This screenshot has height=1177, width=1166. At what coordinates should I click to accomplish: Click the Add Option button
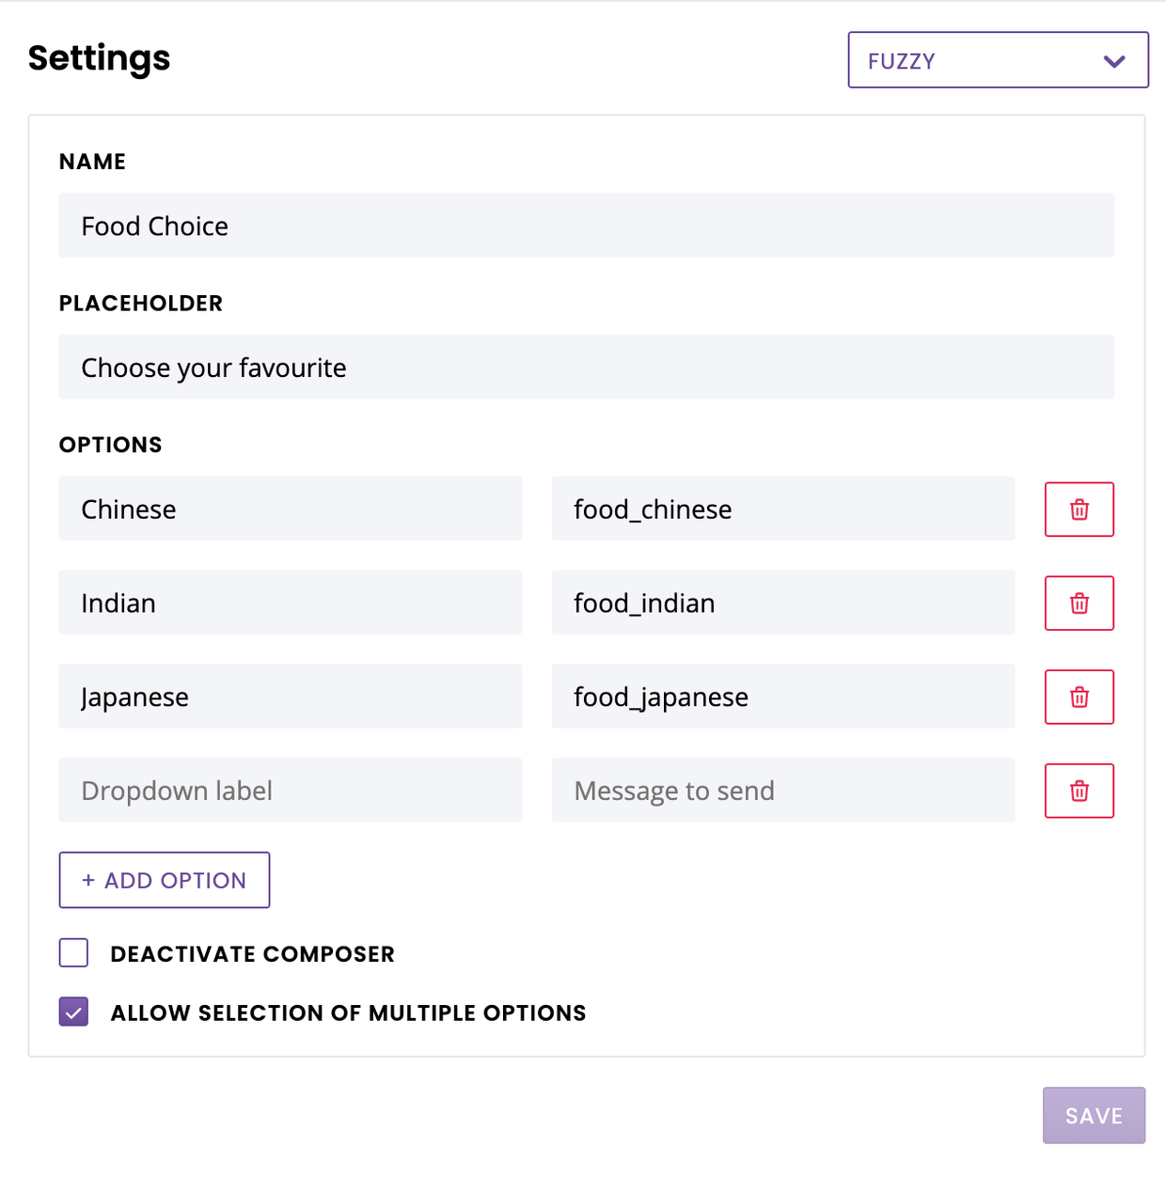pyautogui.click(x=165, y=880)
